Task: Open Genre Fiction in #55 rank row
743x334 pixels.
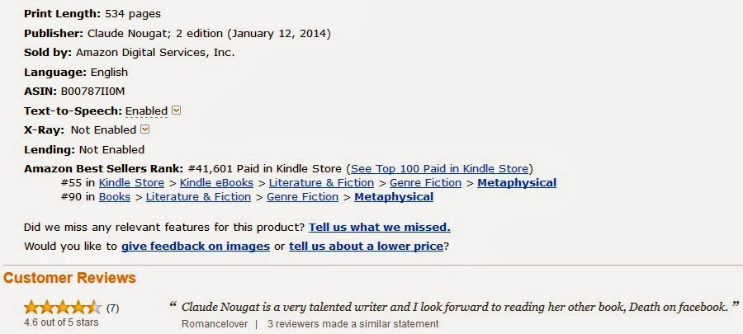Action: (x=425, y=182)
